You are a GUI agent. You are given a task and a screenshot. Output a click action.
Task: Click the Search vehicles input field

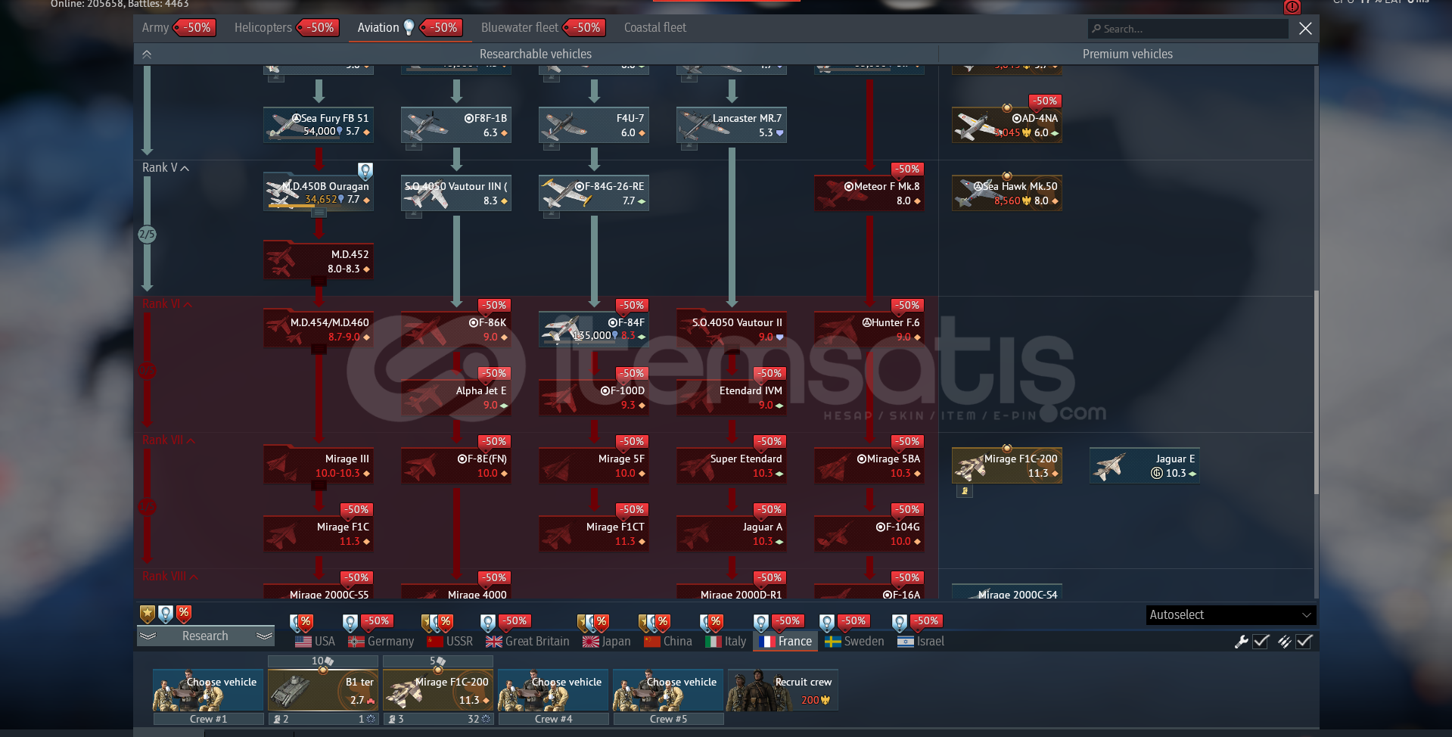[x=1188, y=29]
